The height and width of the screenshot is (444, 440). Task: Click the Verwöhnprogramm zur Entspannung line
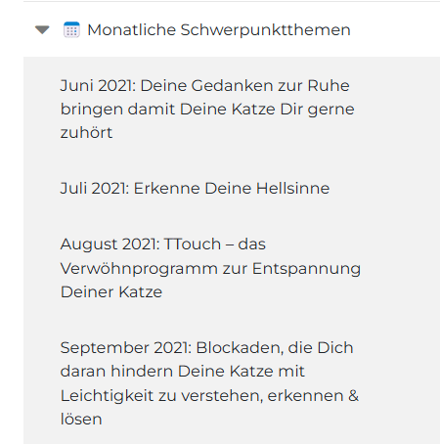click(210, 269)
